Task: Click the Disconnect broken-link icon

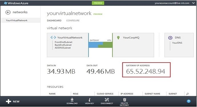Action: (107, 100)
